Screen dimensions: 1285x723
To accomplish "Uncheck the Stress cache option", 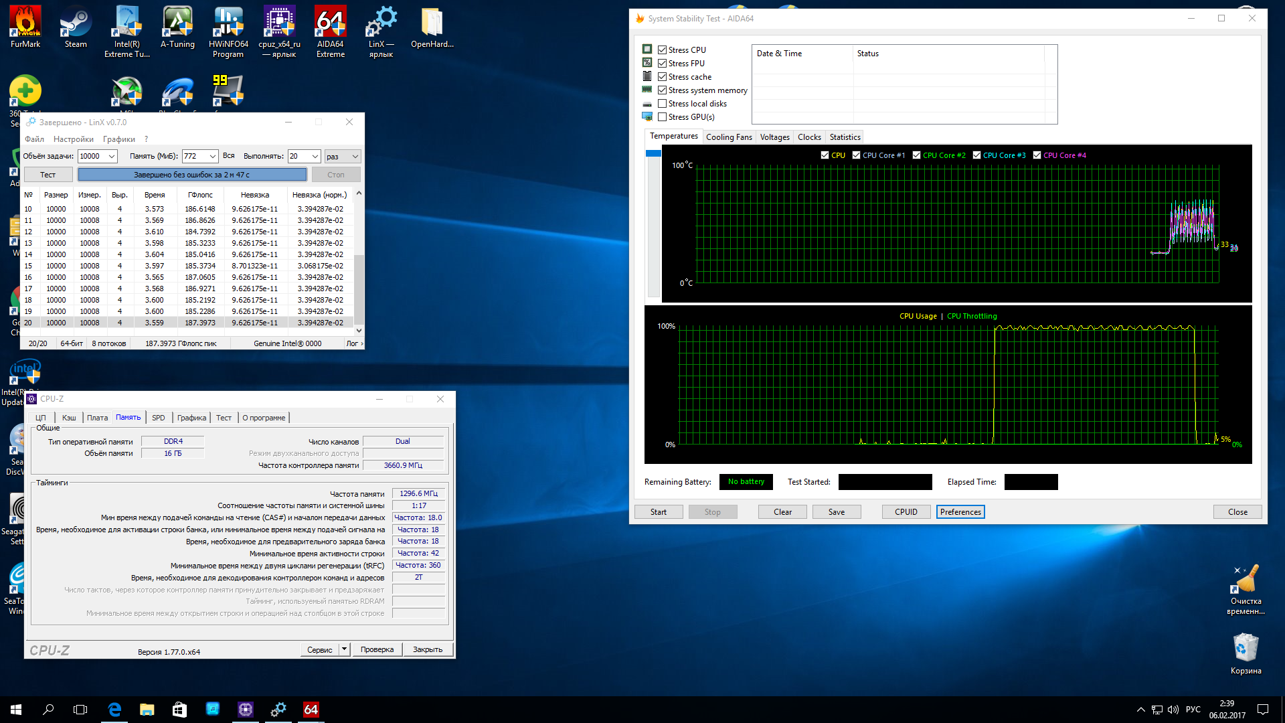I will (x=662, y=77).
